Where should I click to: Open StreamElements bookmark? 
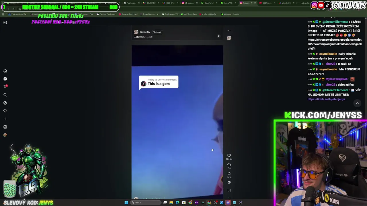click(x=149, y=14)
